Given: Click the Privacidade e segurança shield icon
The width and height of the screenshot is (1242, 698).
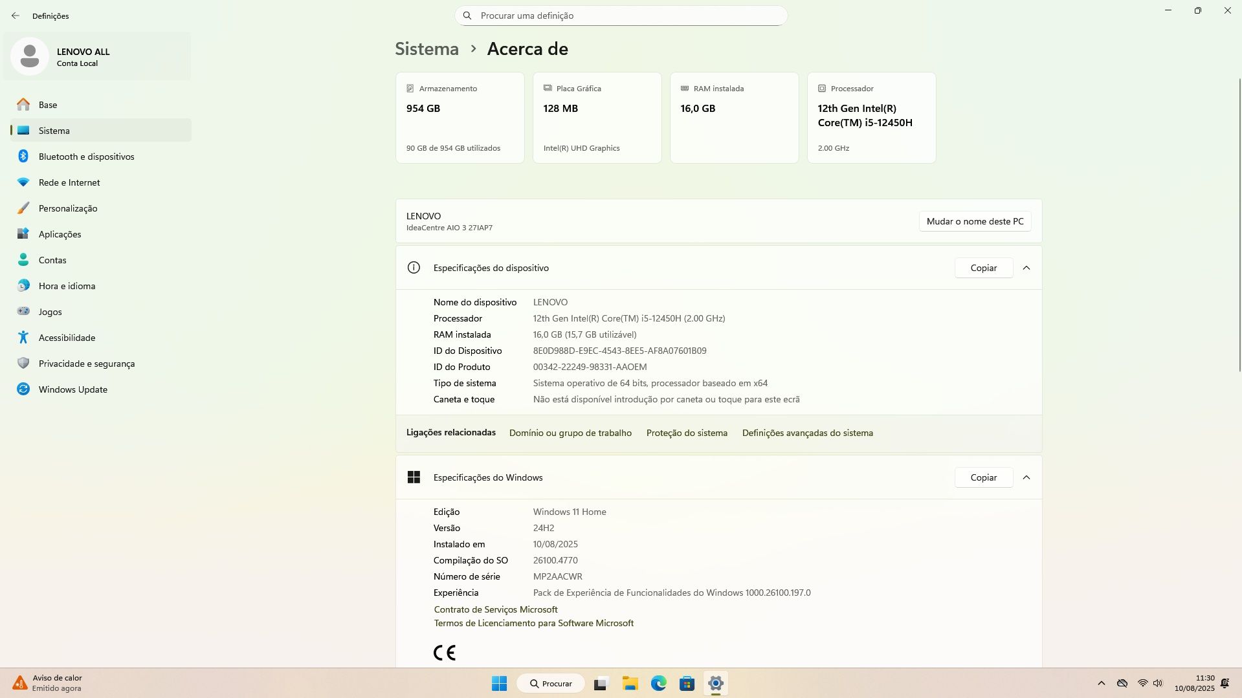Looking at the screenshot, I should point(23,364).
